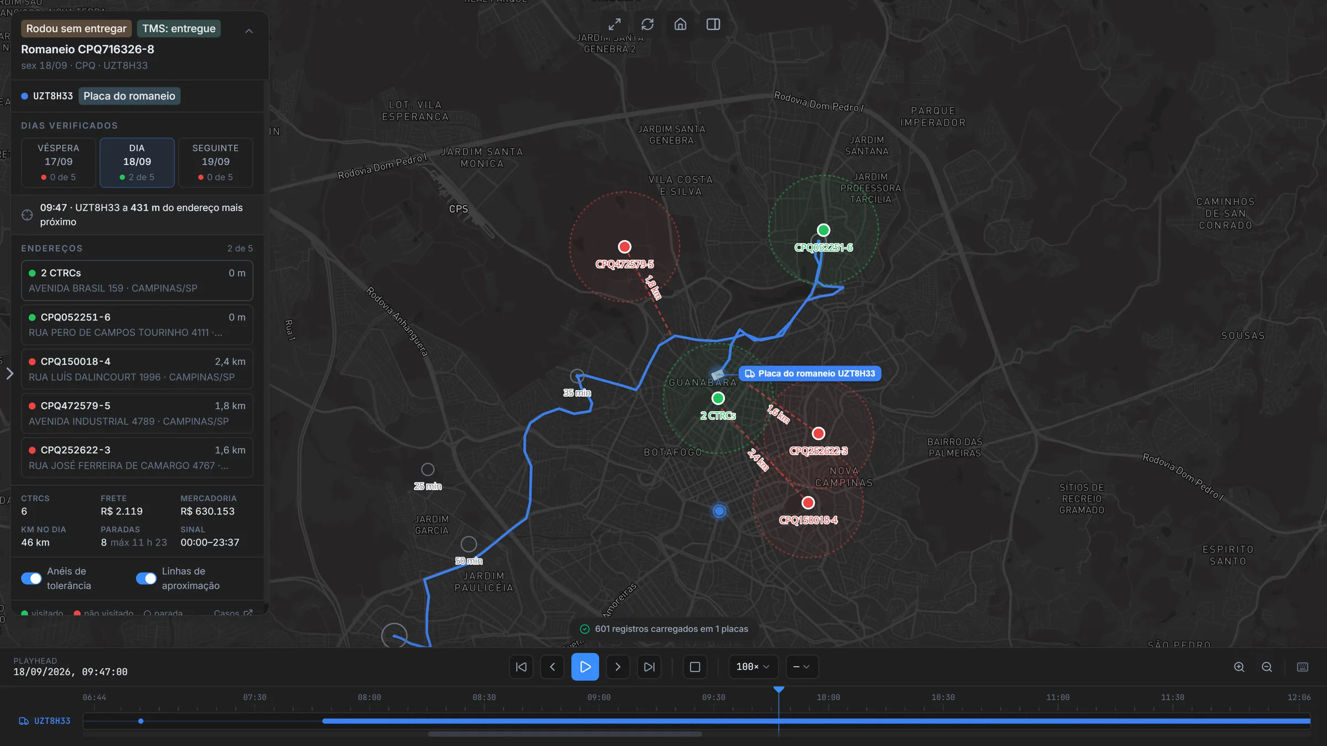Image resolution: width=1327 pixels, height=746 pixels.
Task: Click the Paradas 8 máx 11 h 23 value
Action: 134,543
